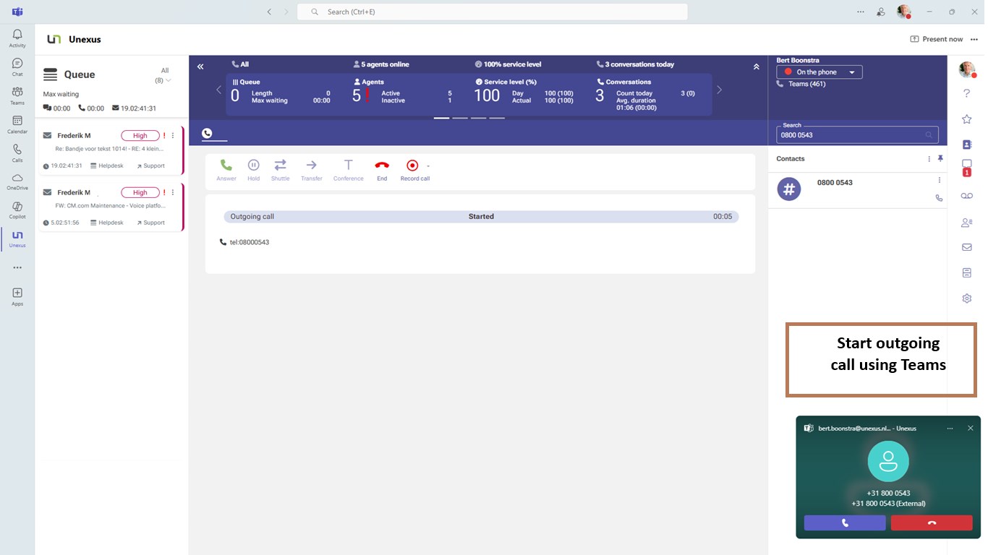Open Contacts panel three-dot menu

point(929,158)
